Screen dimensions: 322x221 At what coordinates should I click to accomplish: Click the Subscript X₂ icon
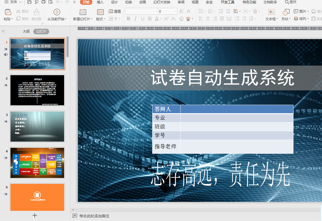tap(173, 19)
